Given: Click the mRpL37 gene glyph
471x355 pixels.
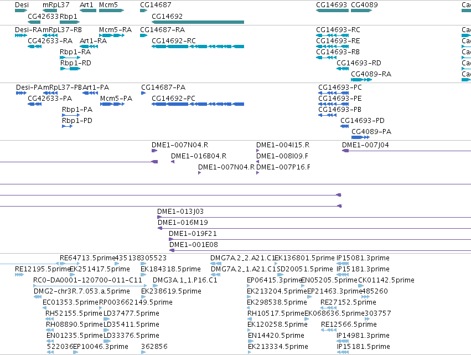Looking at the screenshot, I should tap(50, 11).
